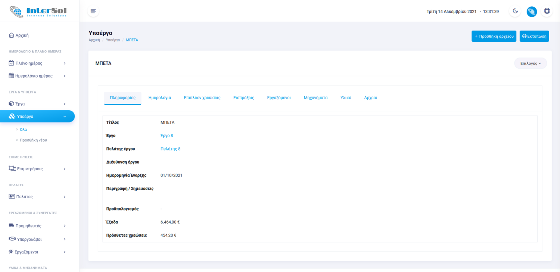Open Αρχική from the sidebar home icon
The width and height of the screenshot is (560, 272).
[11, 35]
